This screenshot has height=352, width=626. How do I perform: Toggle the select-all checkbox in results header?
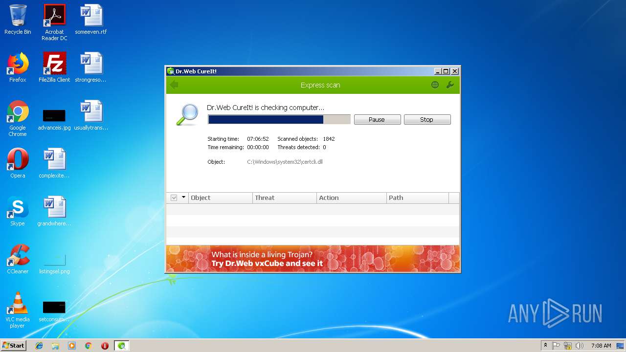tap(174, 198)
